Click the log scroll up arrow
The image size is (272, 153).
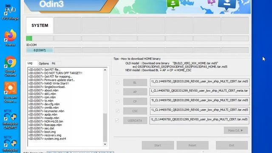coord(105,70)
